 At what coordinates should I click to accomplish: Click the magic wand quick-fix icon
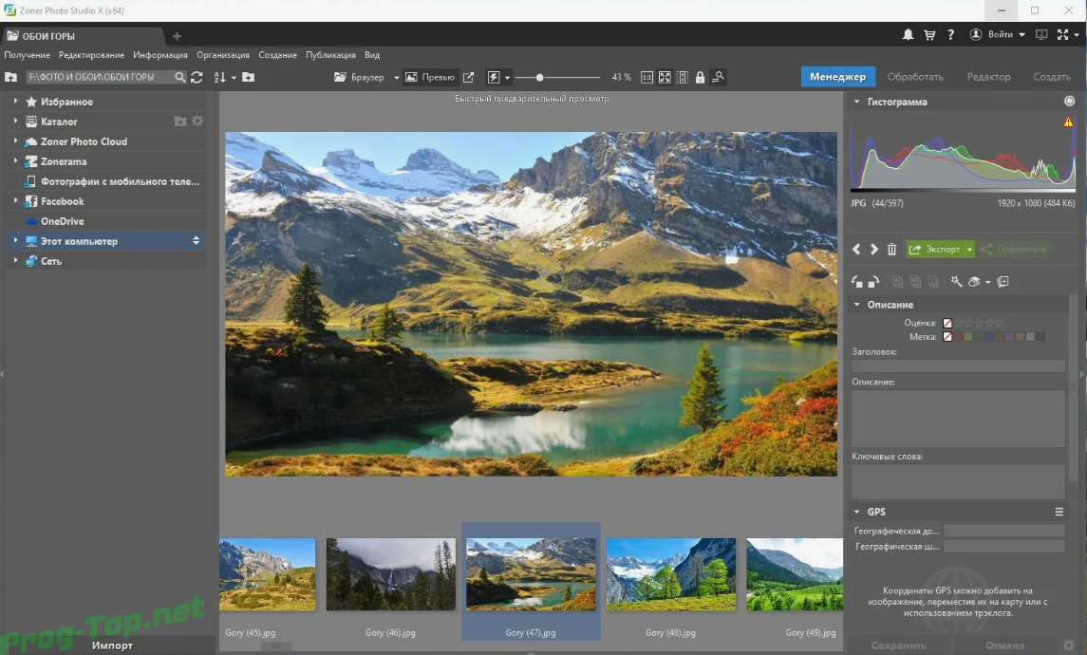pyautogui.click(x=957, y=281)
